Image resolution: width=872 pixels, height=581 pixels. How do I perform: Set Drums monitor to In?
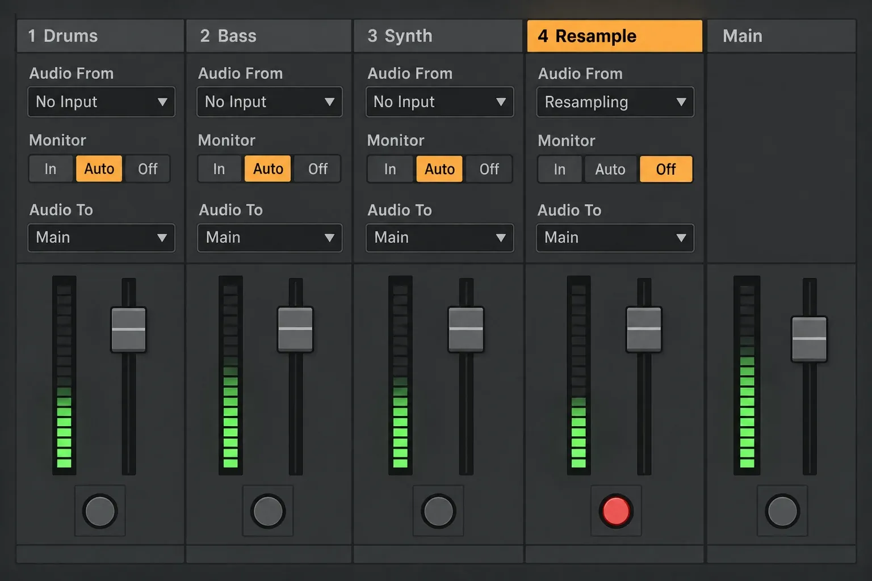click(51, 169)
